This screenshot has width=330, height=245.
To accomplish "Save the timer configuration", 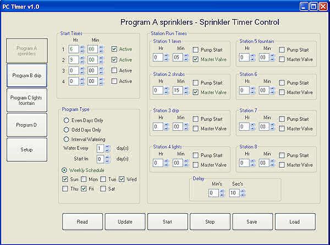I will [252, 222].
